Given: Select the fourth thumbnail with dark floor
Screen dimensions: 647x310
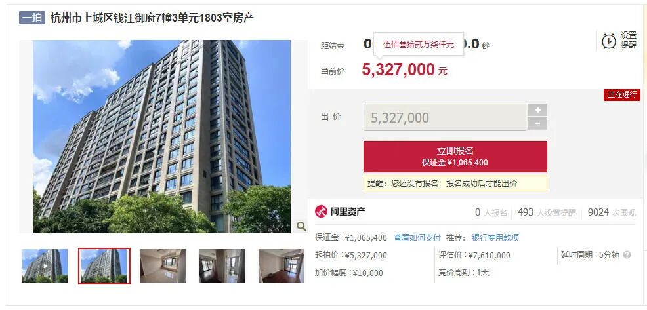Looking at the screenshot, I should [x=222, y=266].
